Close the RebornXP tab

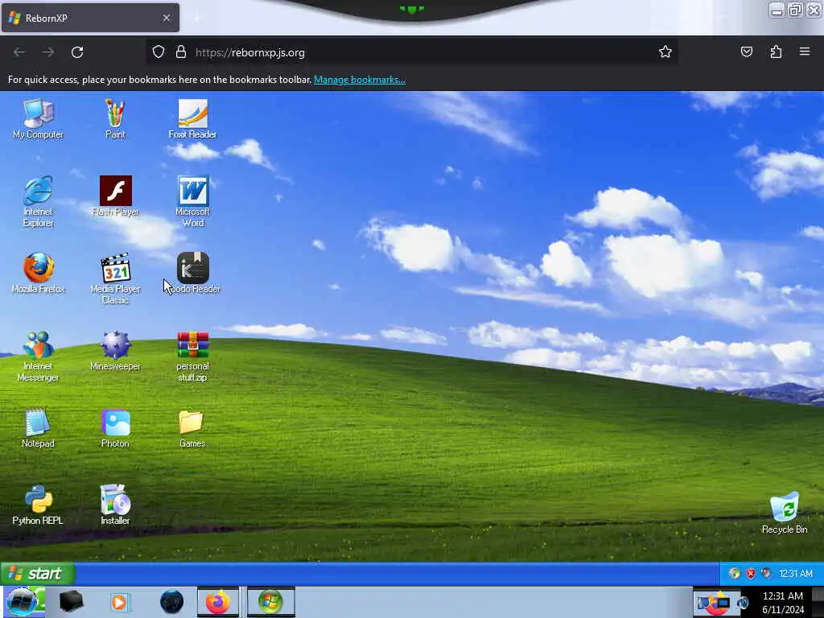click(x=167, y=18)
